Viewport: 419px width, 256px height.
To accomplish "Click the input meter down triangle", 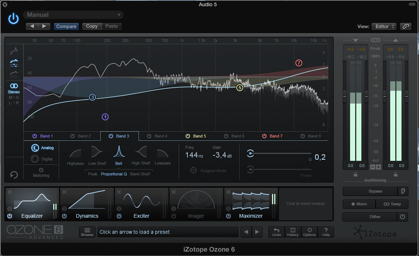I will click(x=356, y=40).
